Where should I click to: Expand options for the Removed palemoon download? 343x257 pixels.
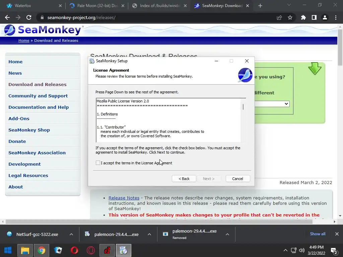point(227,234)
